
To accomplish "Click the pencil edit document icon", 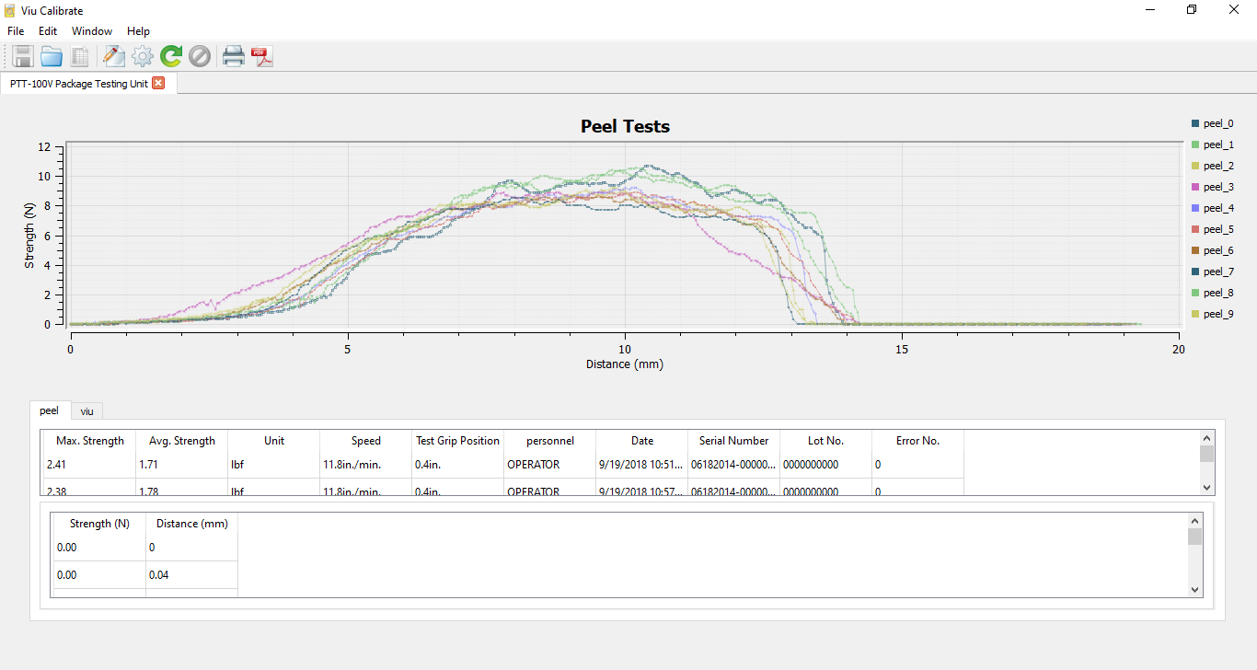I will point(113,56).
